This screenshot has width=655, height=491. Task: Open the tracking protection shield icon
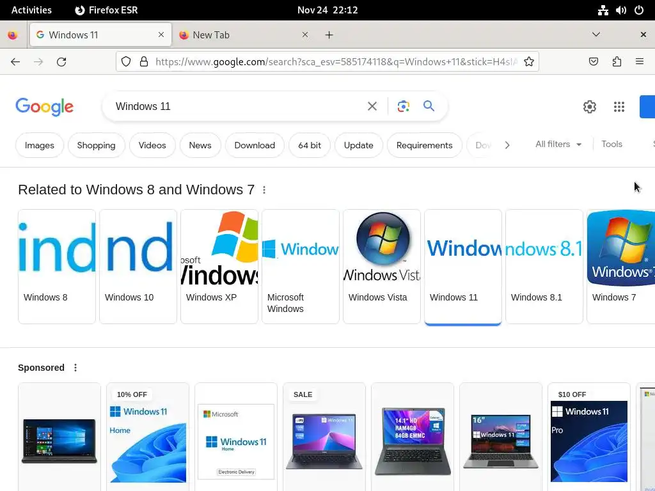[x=126, y=62]
